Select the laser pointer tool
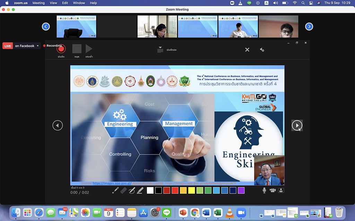 coord(115,190)
